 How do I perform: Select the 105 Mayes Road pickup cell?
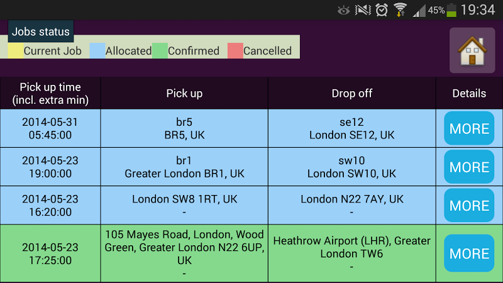(x=184, y=253)
